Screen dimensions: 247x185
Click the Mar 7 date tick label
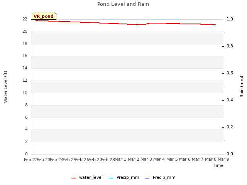point(198,159)
